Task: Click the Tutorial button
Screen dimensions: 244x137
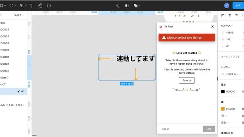Action: point(187,80)
